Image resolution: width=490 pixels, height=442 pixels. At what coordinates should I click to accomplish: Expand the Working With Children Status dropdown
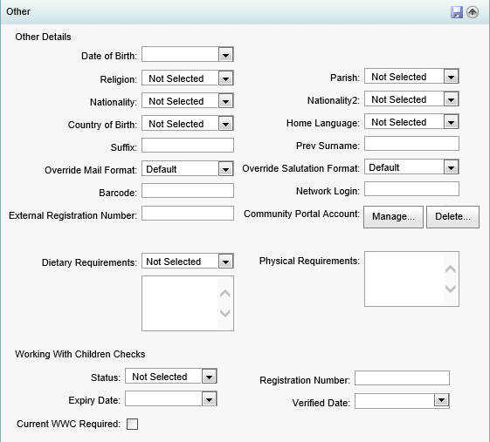tap(209, 377)
